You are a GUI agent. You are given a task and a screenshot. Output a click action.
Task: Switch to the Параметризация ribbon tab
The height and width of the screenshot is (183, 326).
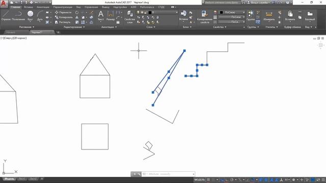tap(63, 7)
